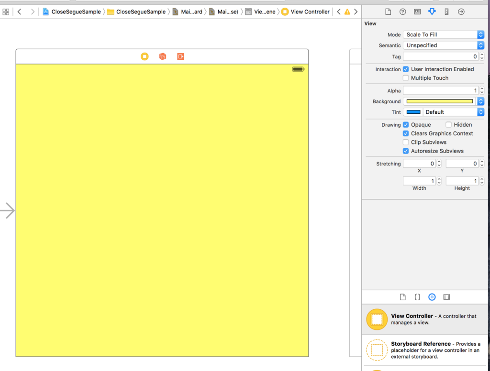Adjust the Stretching X stepper
This screenshot has width=490, height=371.
tap(439, 164)
